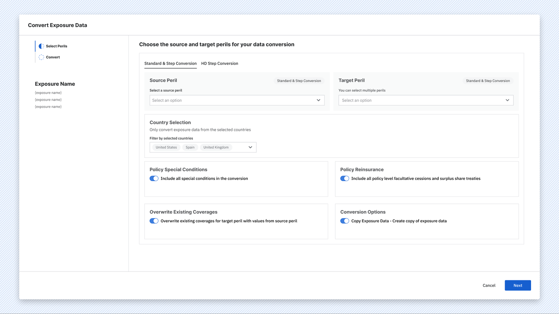Click the United States country chip
The width and height of the screenshot is (559, 314).
click(x=166, y=147)
